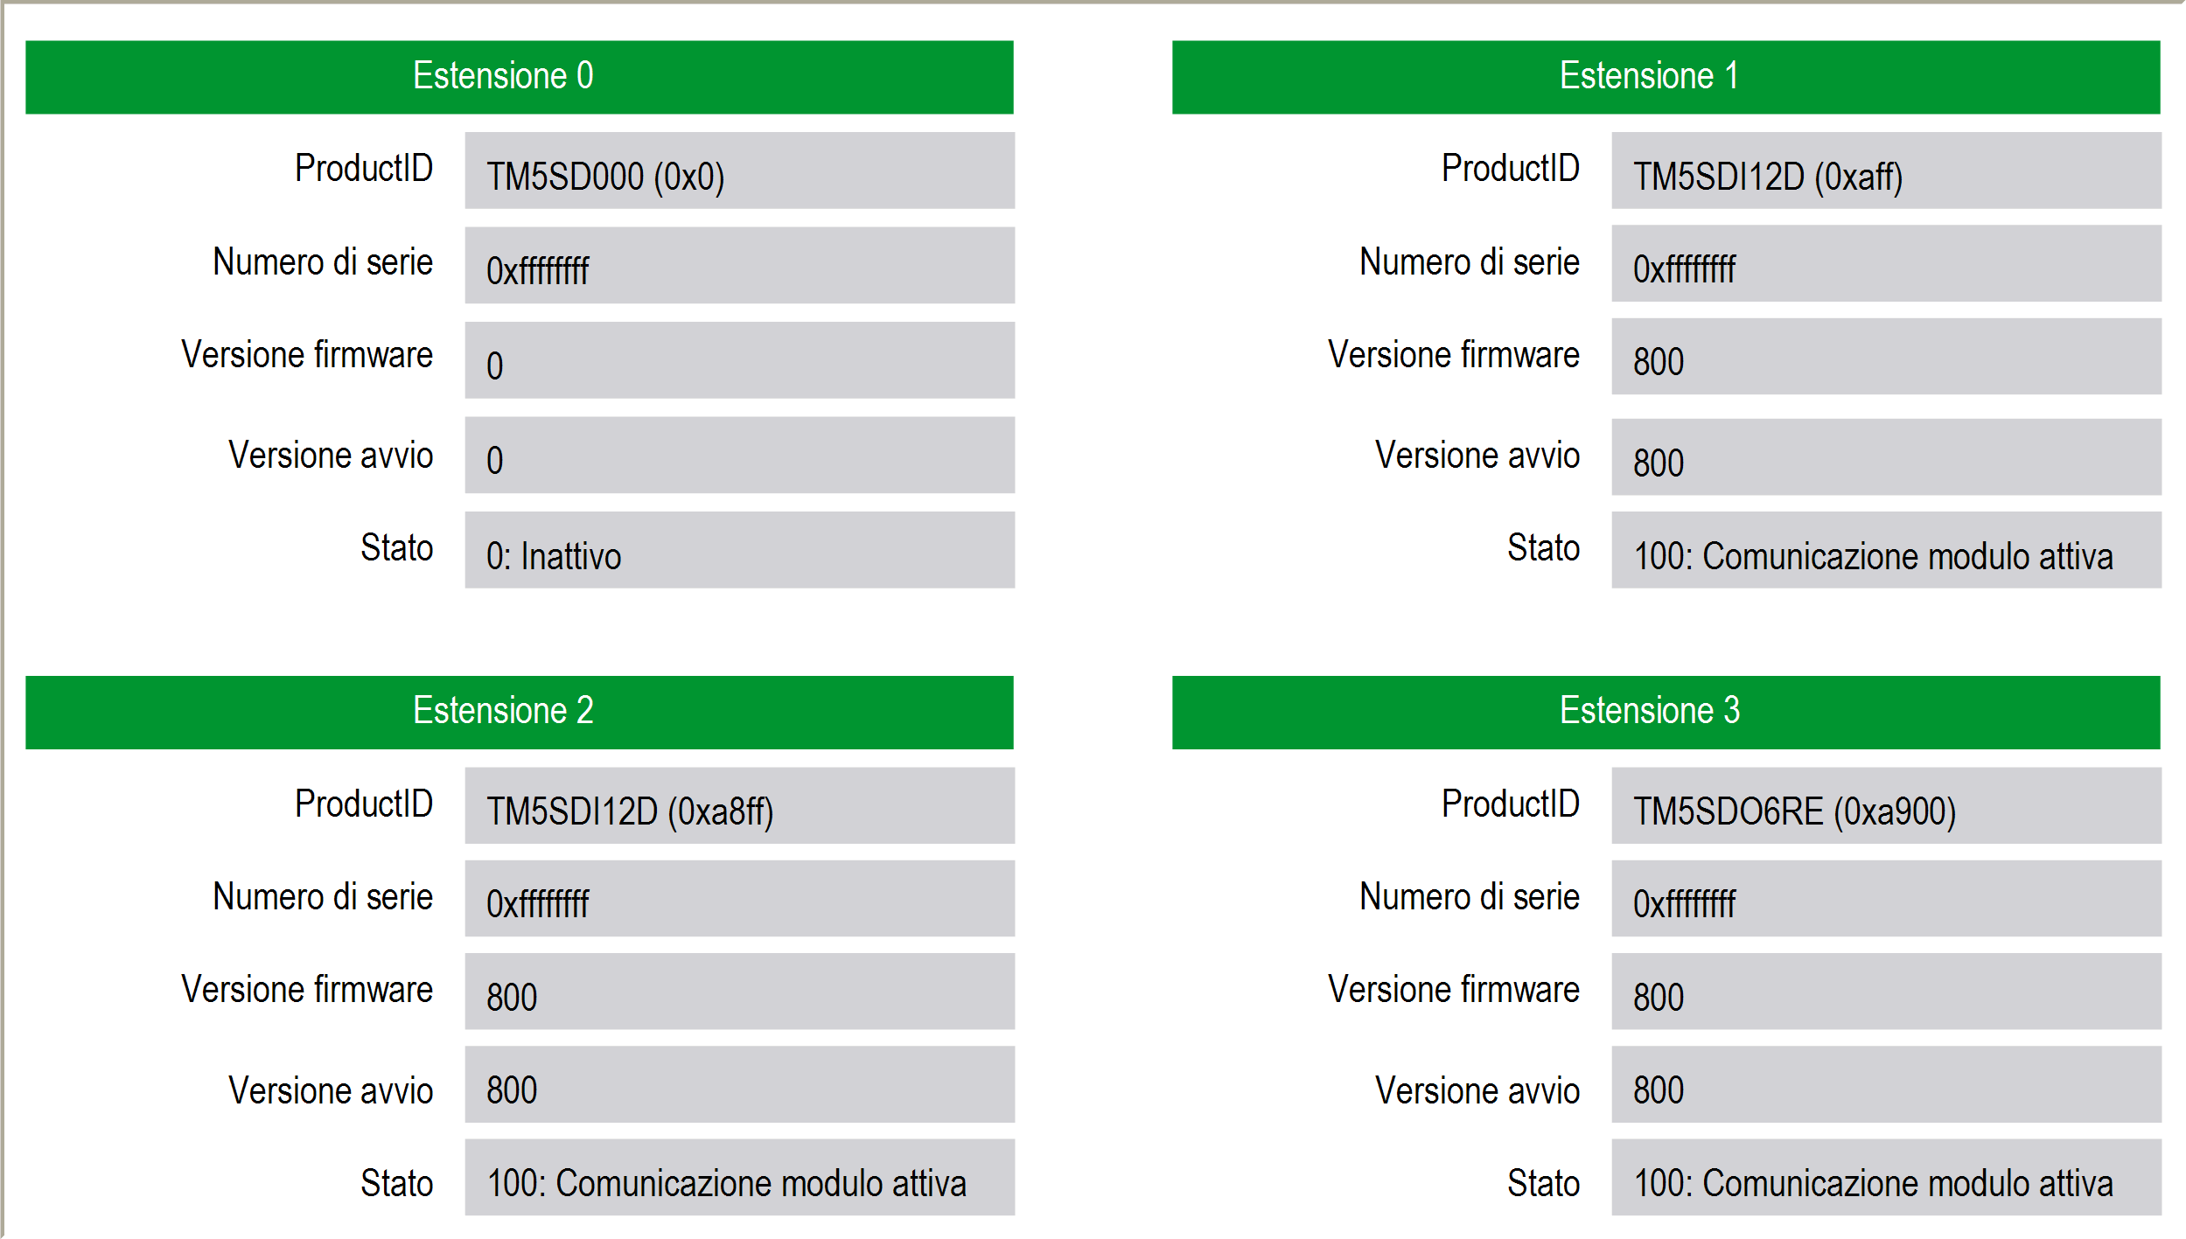The width and height of the screenshot is (2186, 1239).
Task: Click the TM5SD000 (0x0) ProductID field
Action: pyautogui.click(x=739, y=171)
